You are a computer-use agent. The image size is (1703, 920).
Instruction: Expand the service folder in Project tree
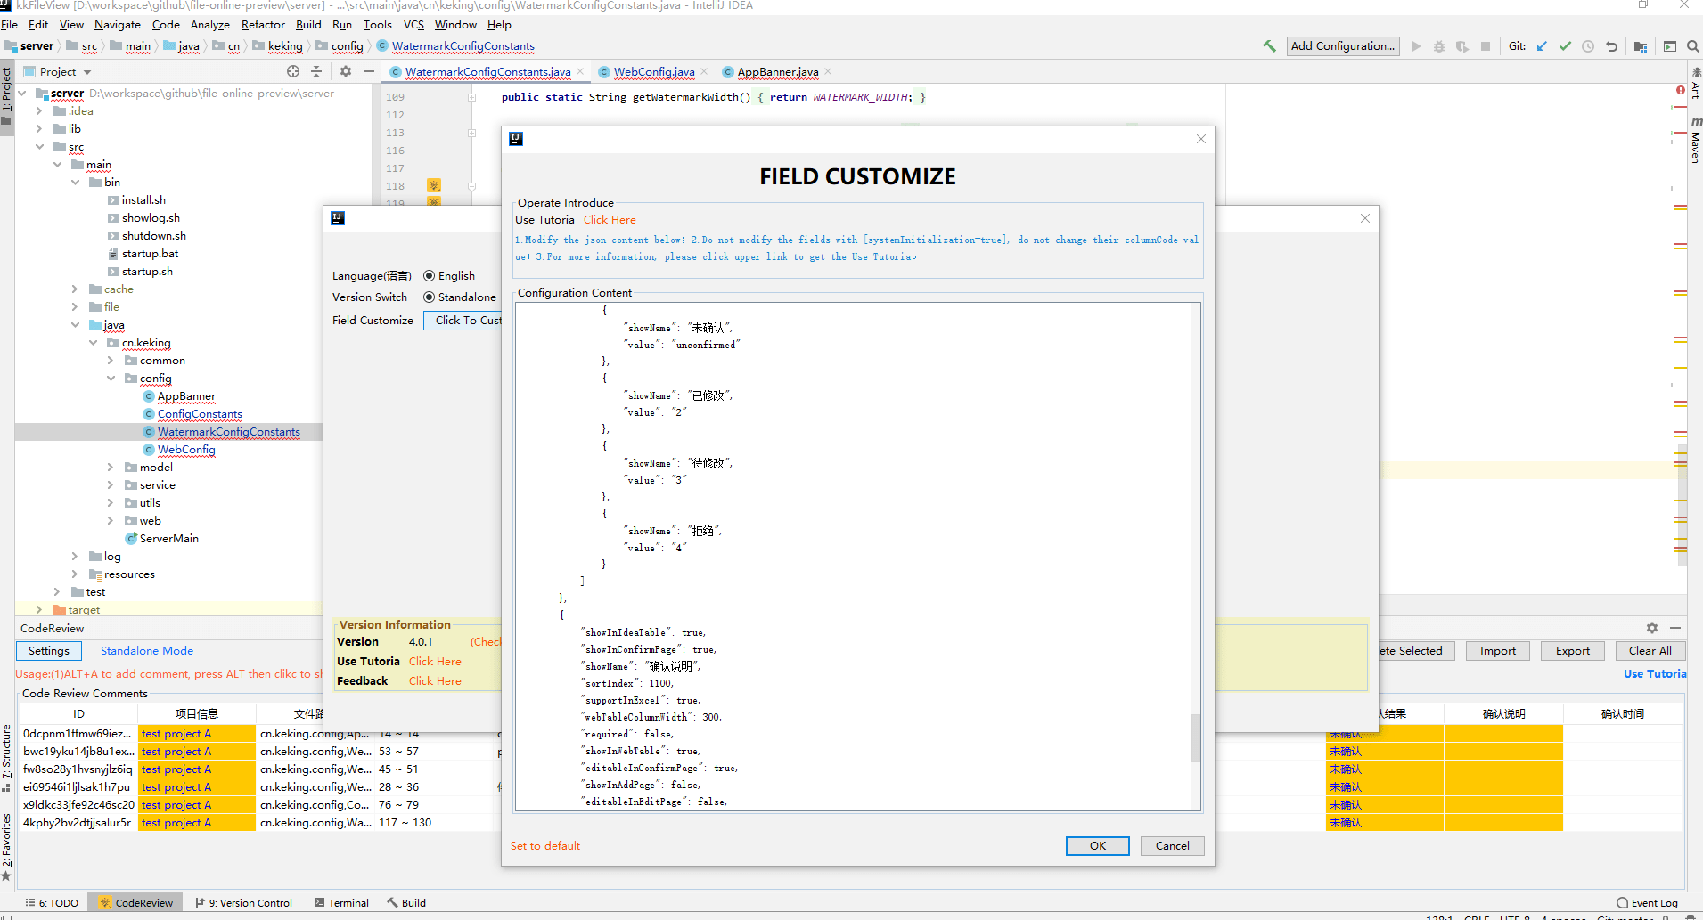point(111,484)
